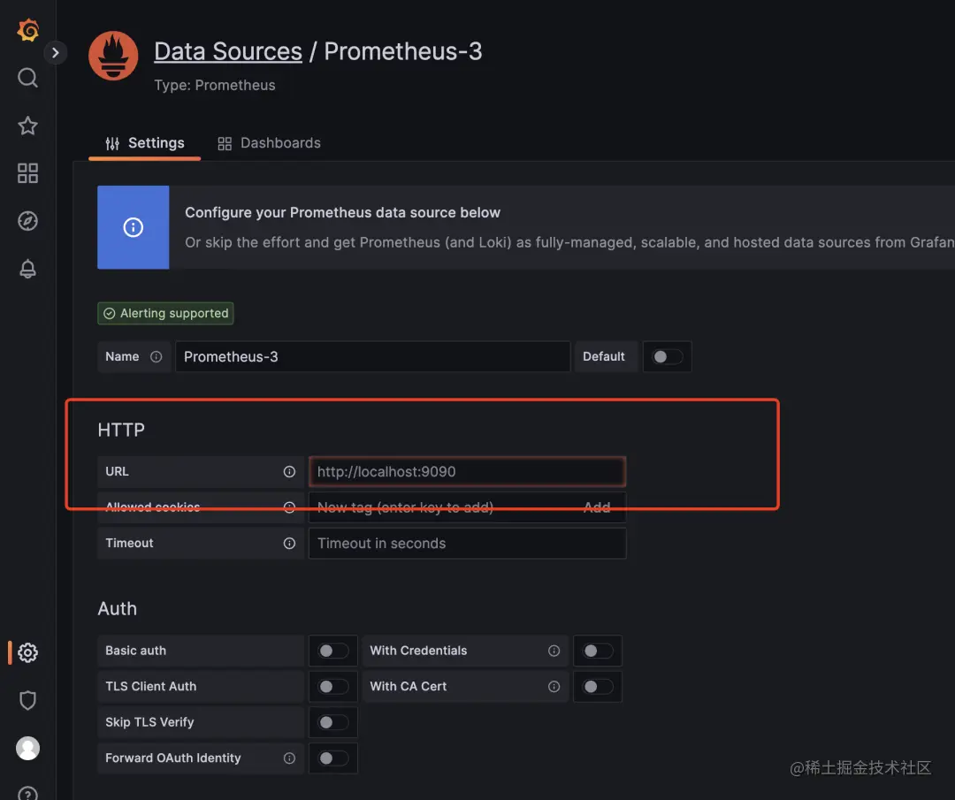Switch to the Dashboards tab
This screenshot has height=800, width=955.
(x=269, y=143)
